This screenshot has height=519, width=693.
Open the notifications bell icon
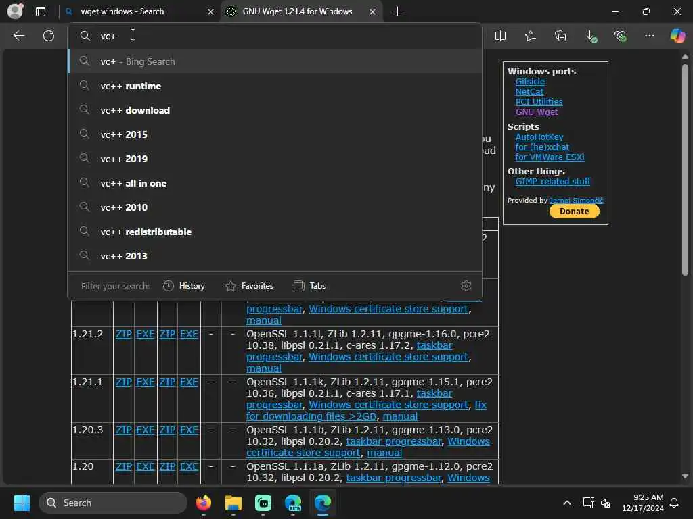click(x=675, y=503)
